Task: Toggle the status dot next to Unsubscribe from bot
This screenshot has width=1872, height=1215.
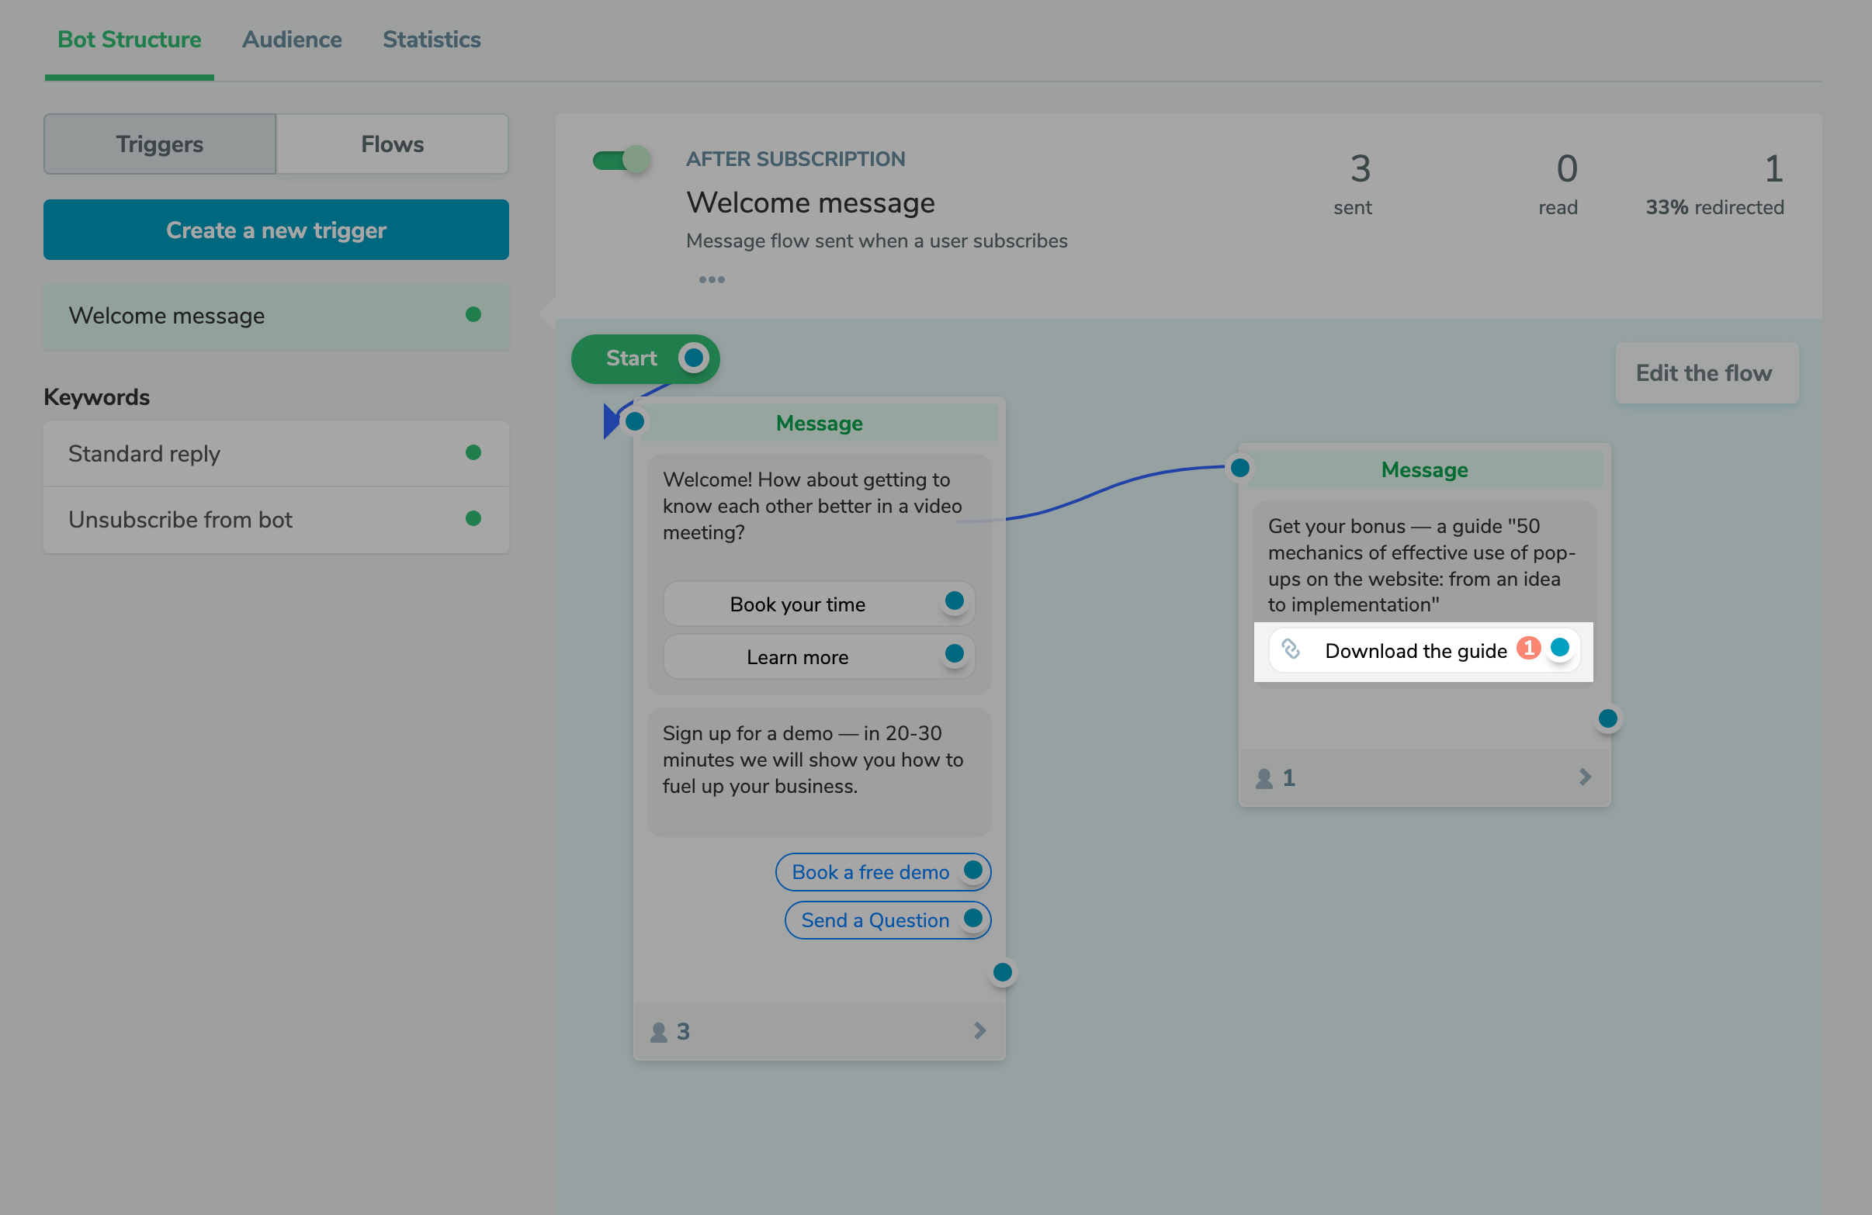Action: coord(473,519)
